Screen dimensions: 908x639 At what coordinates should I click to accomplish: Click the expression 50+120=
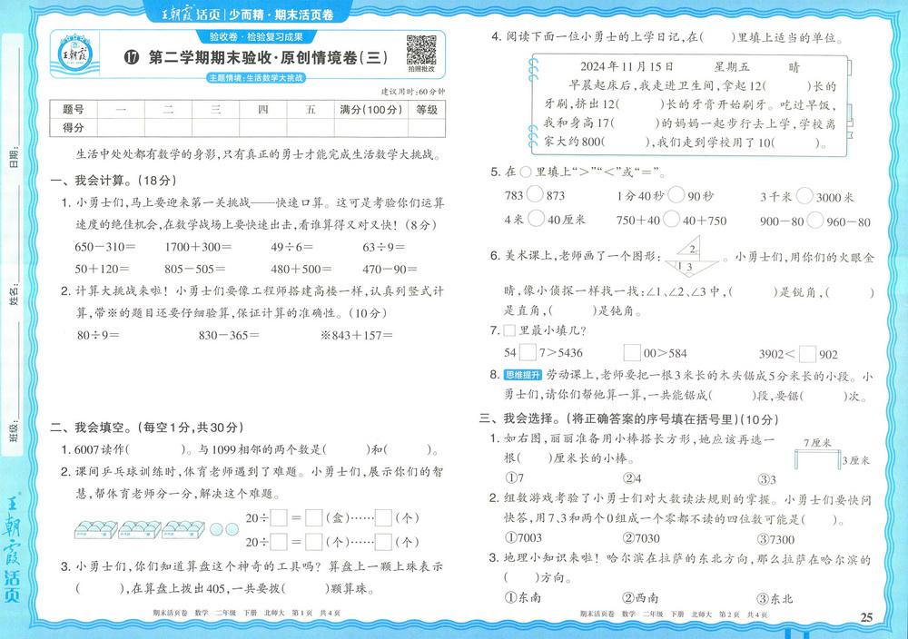coord(102,270)
